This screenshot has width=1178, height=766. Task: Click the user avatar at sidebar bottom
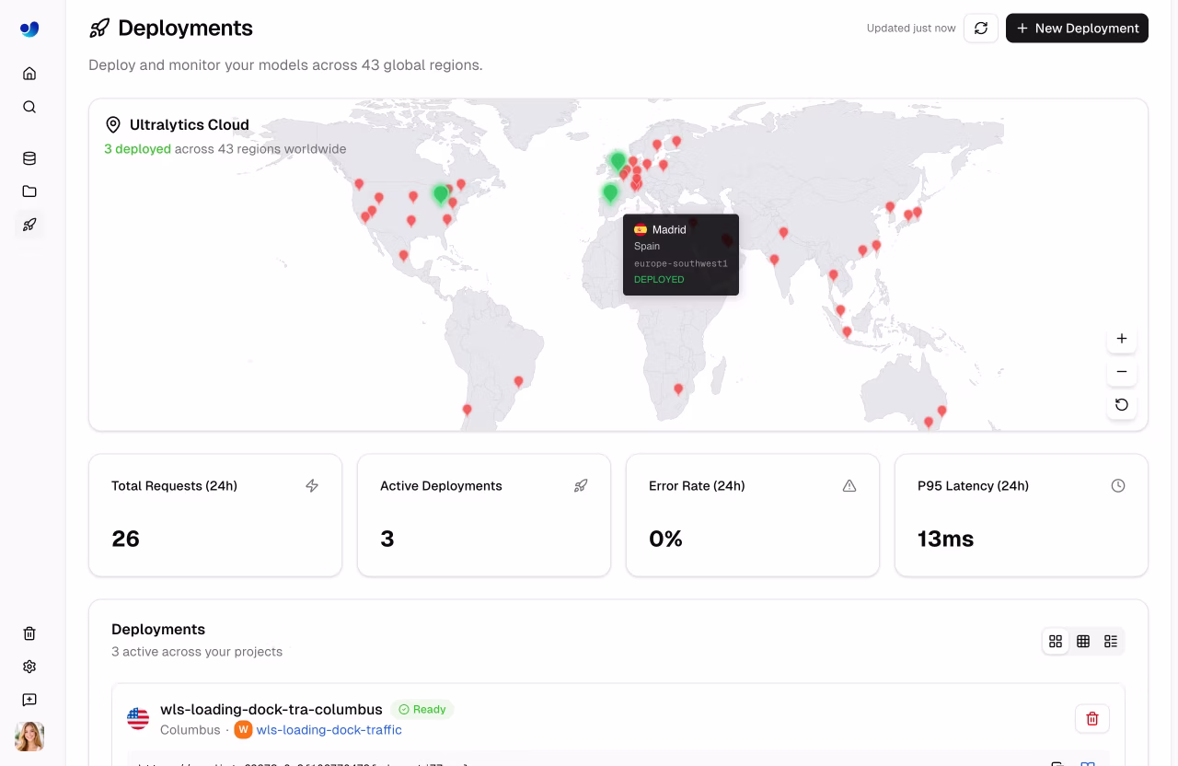click(x=29, y=737)
